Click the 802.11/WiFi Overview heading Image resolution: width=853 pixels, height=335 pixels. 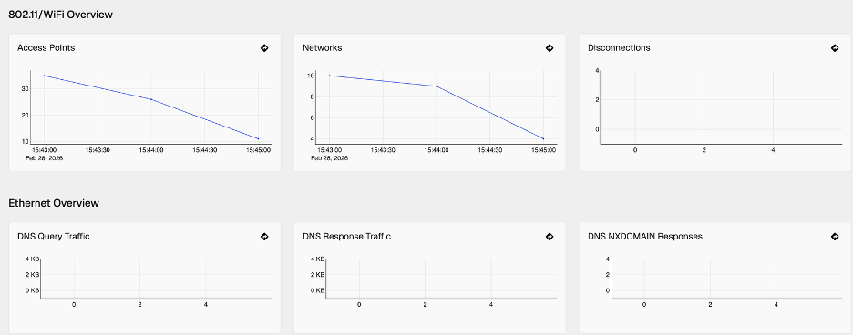(x=61, y=15)
